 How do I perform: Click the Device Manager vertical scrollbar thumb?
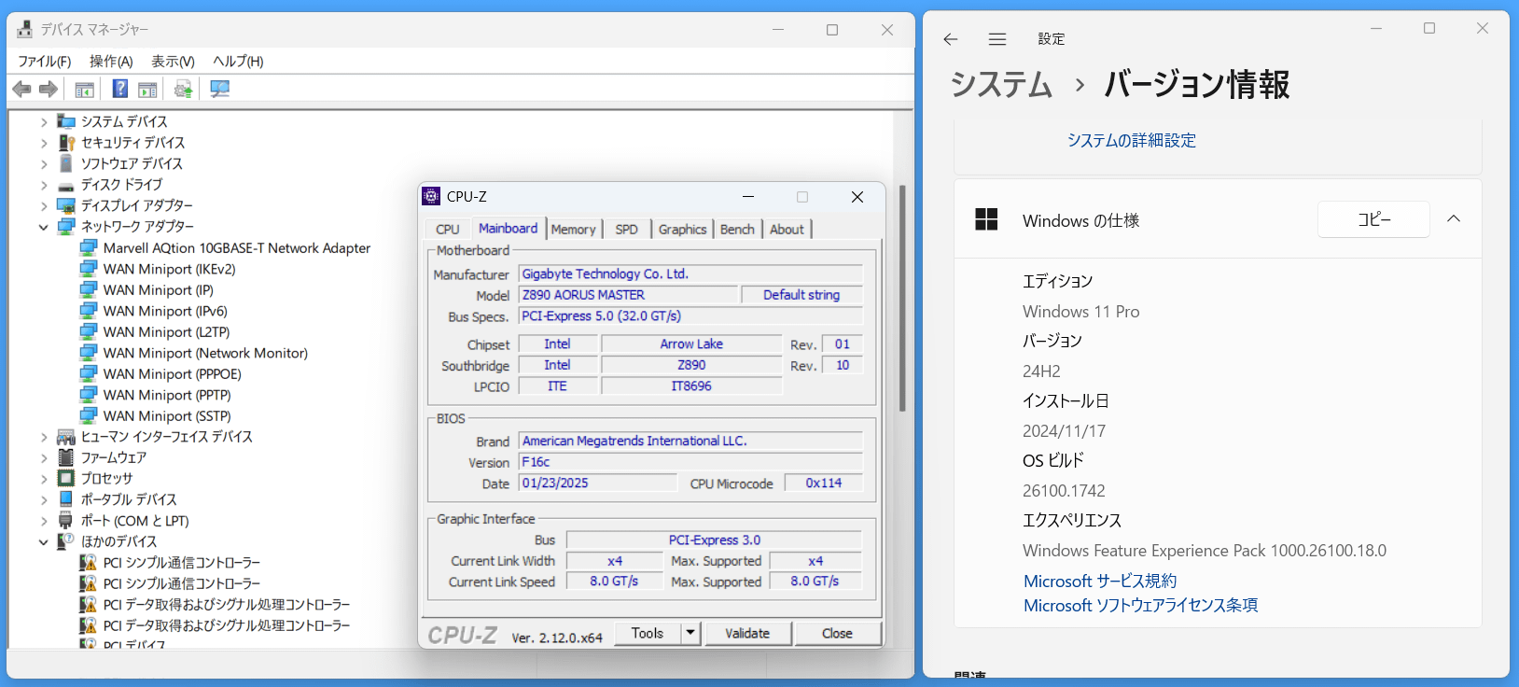902,298
